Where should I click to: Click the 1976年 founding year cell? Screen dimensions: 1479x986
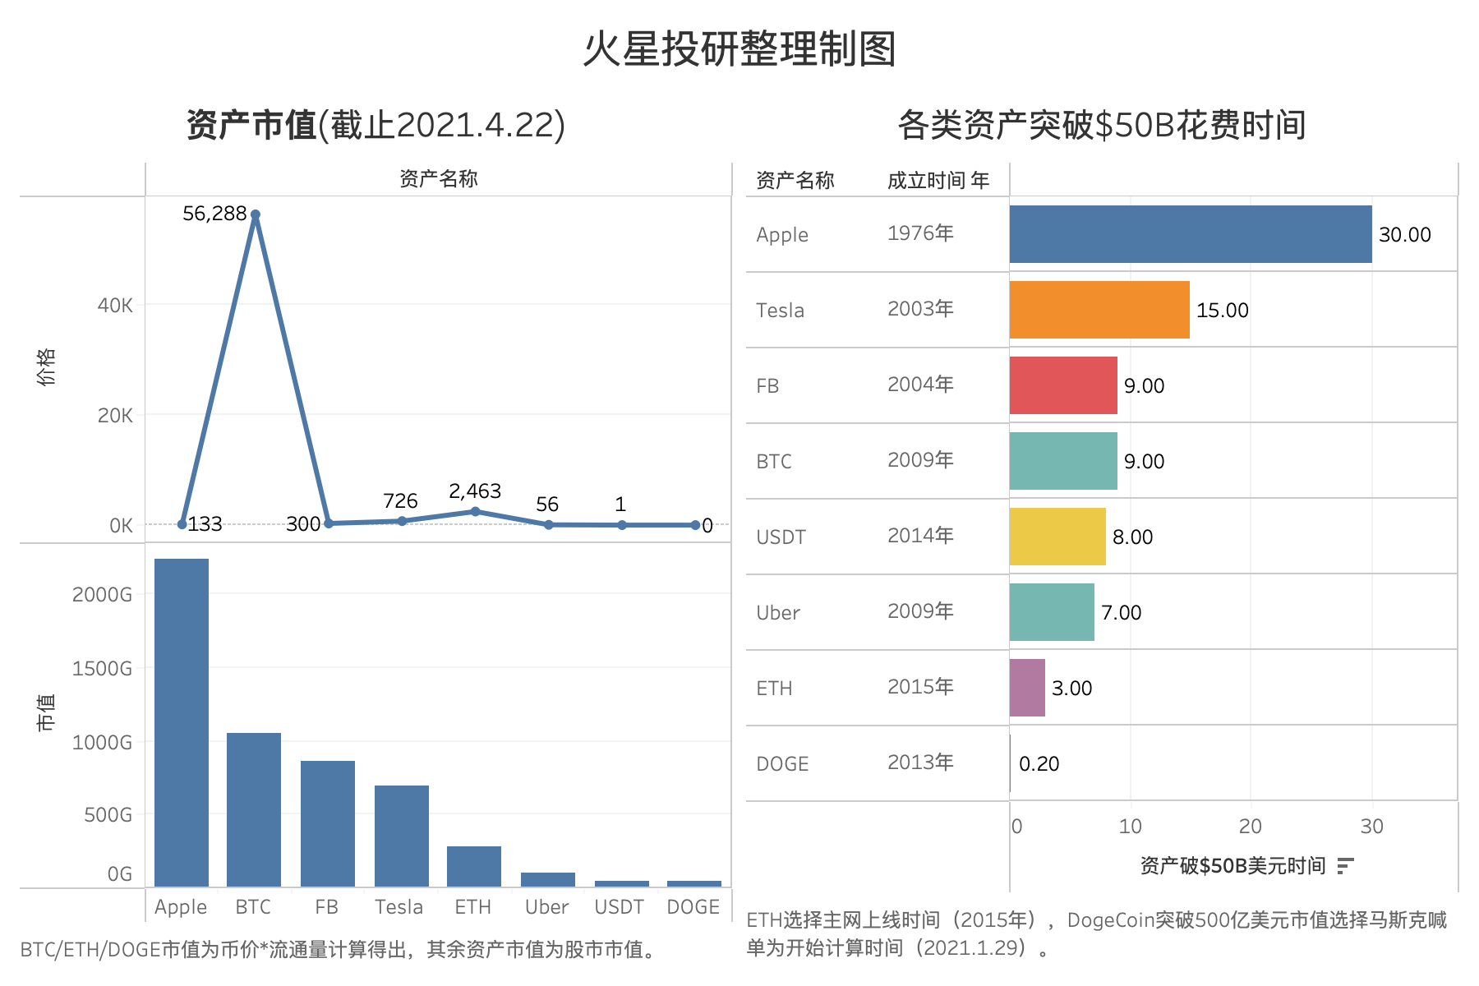[x=920, y=233]
